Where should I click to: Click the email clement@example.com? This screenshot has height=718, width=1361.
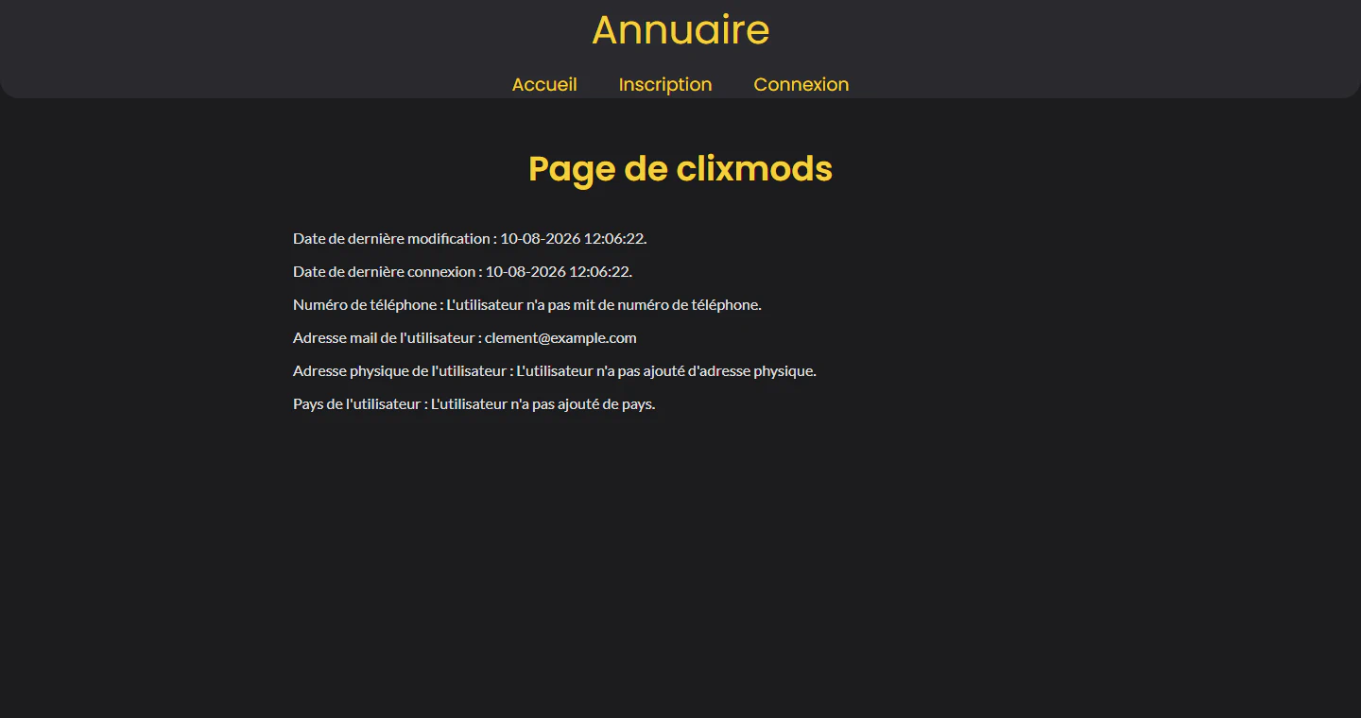(560, 337)
